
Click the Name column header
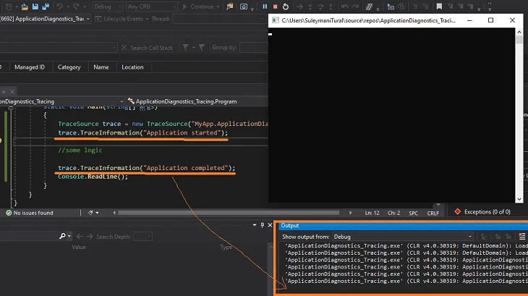pyautogui.click(x=101, y=67)
